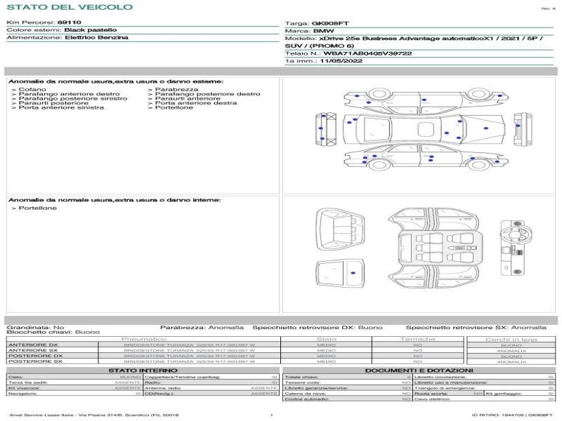562x421 pixels.
Task: Click the exterior anomalies section heading
Action: click(116, 81)
